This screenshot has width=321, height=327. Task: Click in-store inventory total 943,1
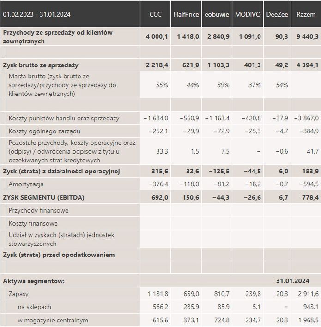tap(311, 307)
